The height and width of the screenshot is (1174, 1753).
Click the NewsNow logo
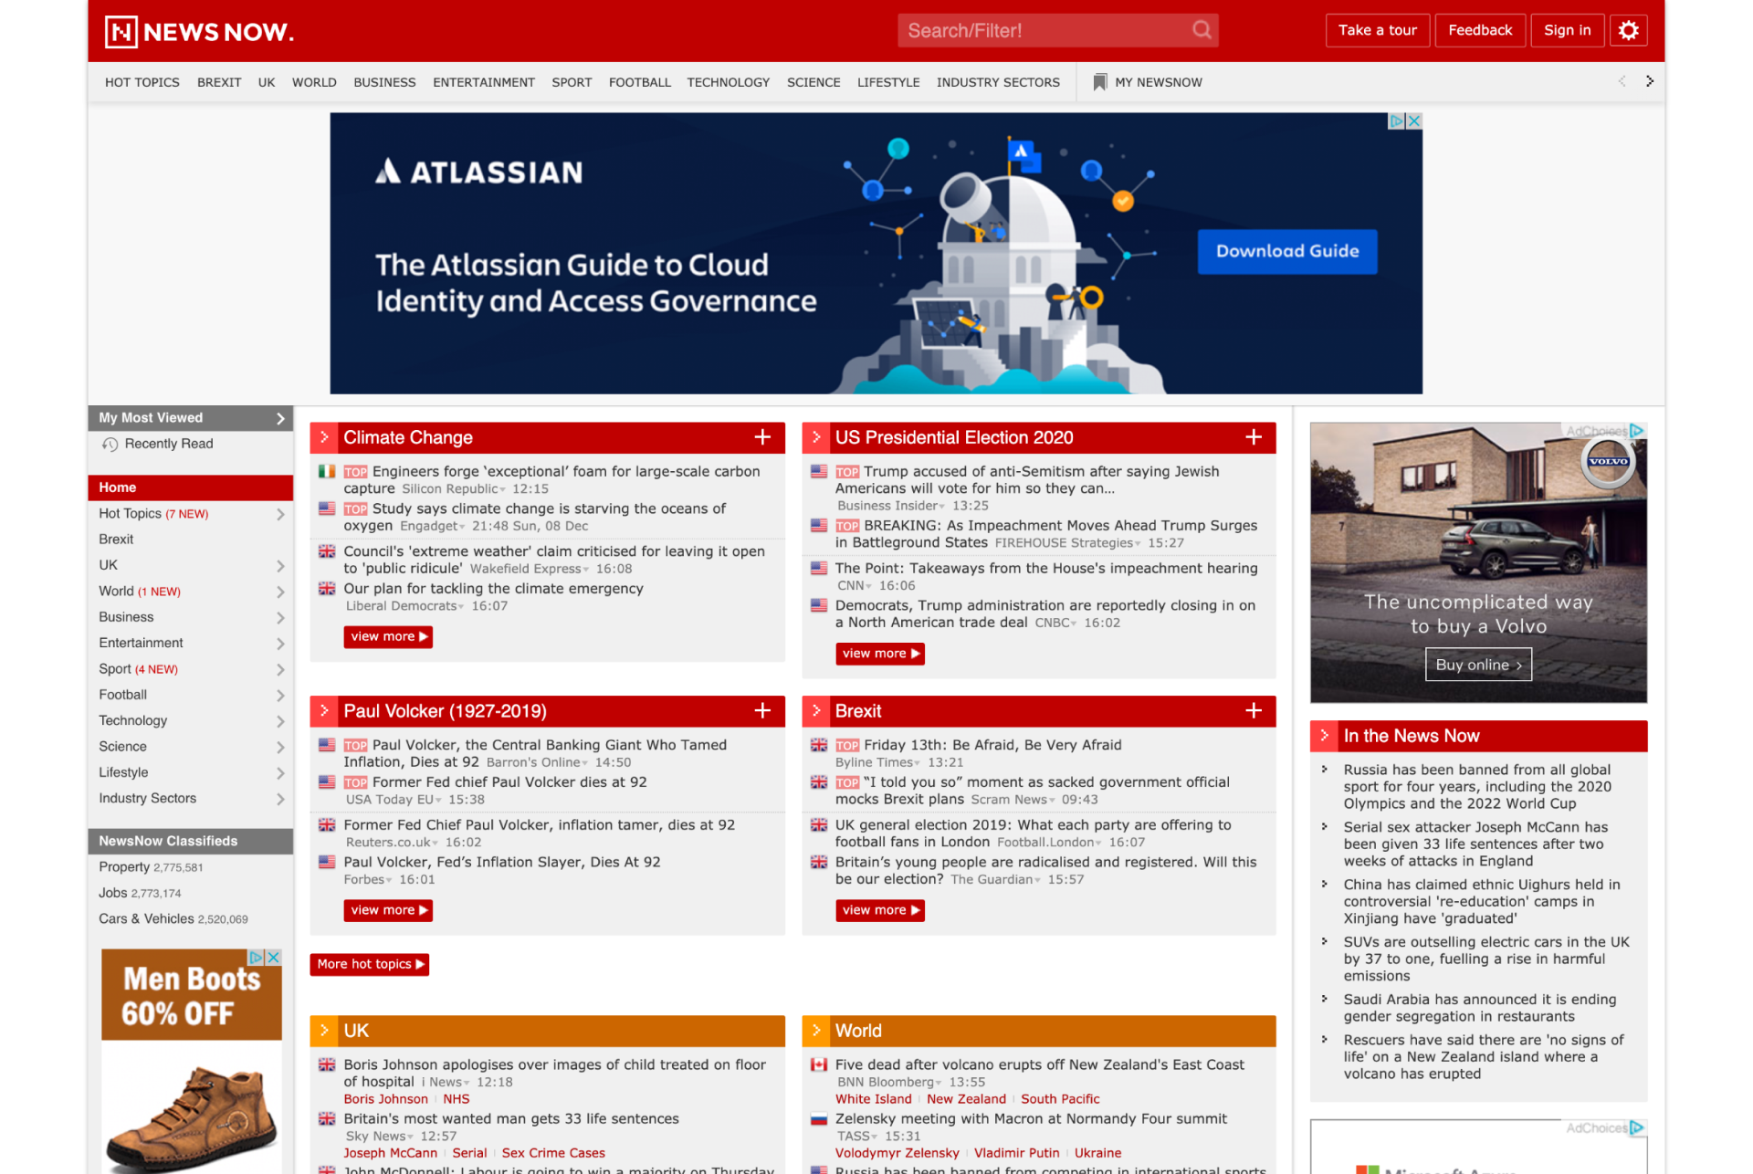tap(200, 32)
